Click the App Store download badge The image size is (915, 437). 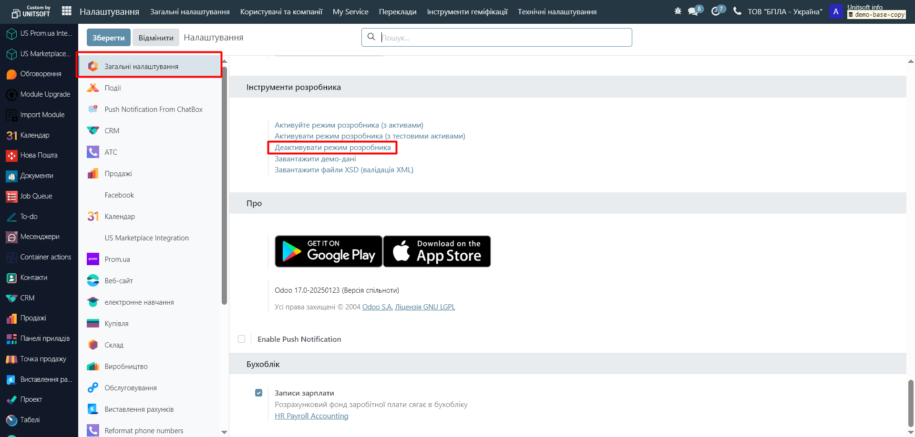tap(437, 251)
